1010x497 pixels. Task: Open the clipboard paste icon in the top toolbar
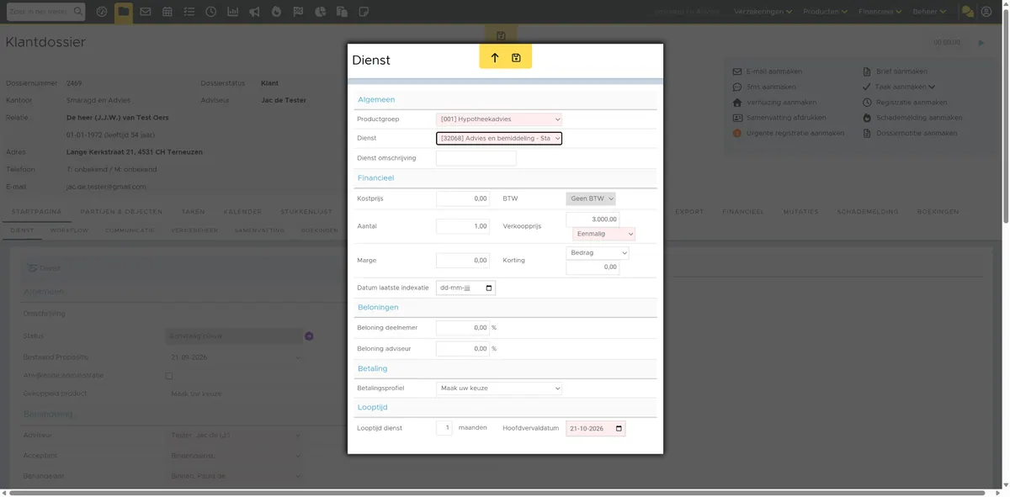pos(342,12)
